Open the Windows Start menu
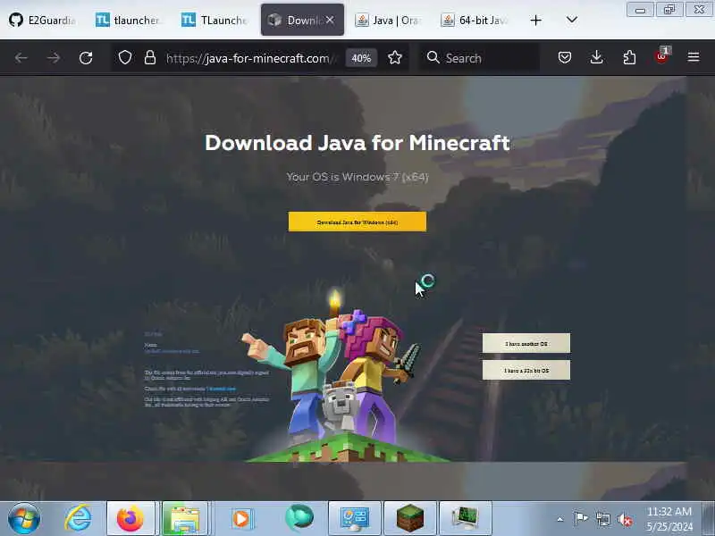This screenshot has width=715, height=536. tap(24, 519)
